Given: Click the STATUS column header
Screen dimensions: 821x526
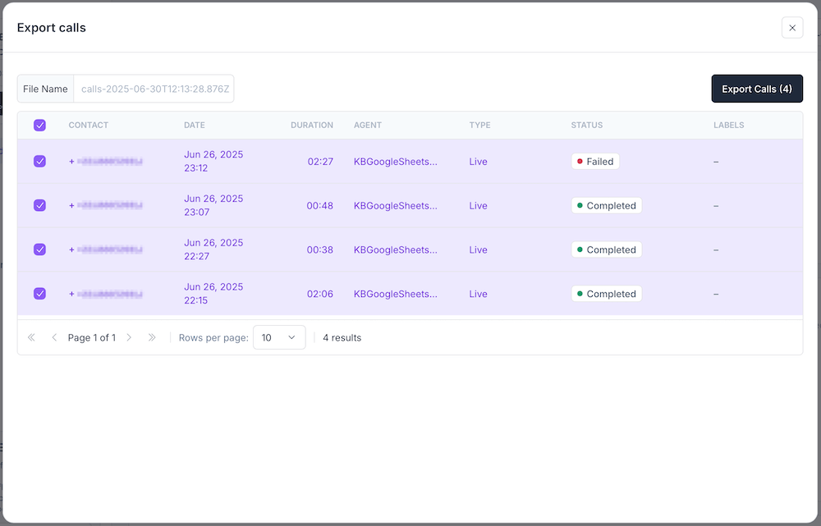Looking at the screenshot, I should tap(586, 126).
